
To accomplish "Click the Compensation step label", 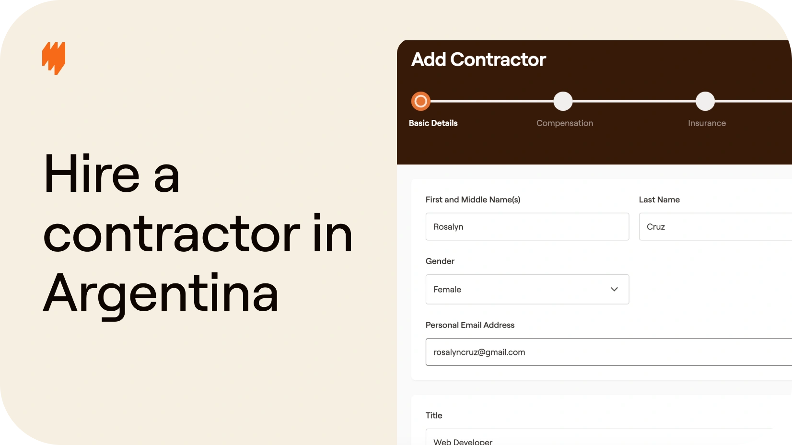I will click(565, 123).
